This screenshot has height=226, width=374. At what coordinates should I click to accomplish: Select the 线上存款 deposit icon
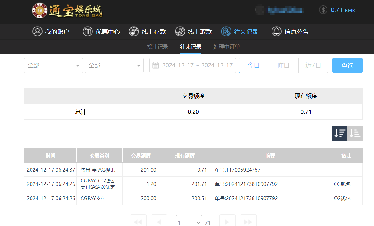tap(134, 31)
